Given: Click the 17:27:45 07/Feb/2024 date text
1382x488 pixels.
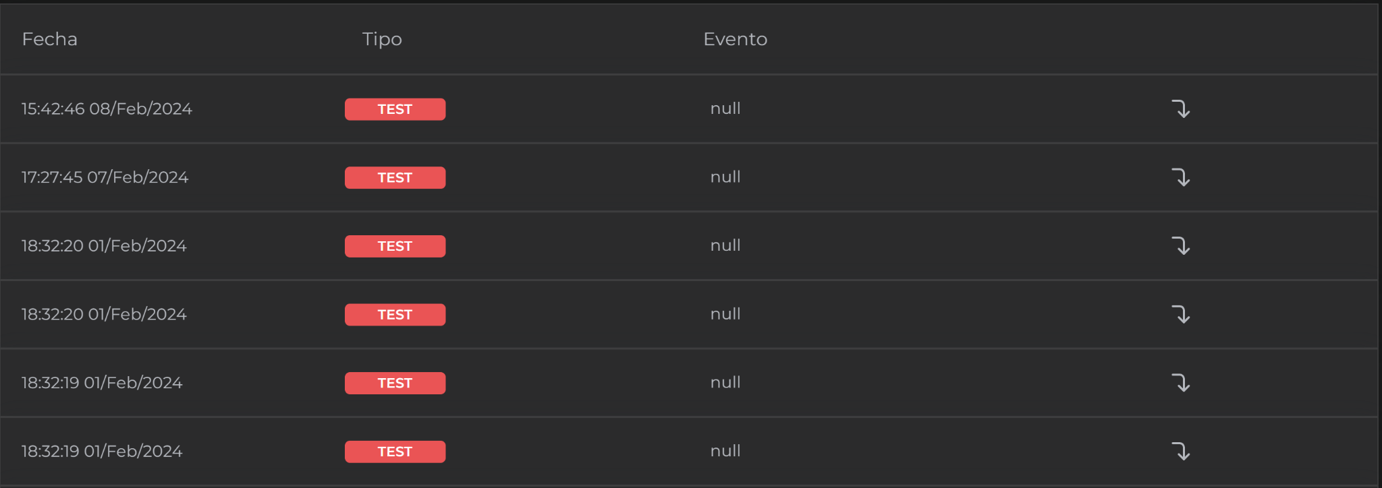Looking at the screenshot, I should (x=105, y=177).
